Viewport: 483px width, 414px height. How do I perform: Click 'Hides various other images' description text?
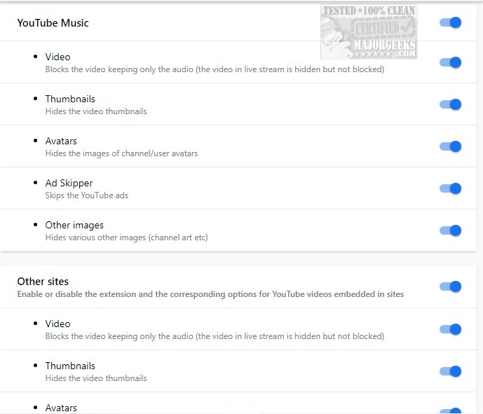pos(126,237)
